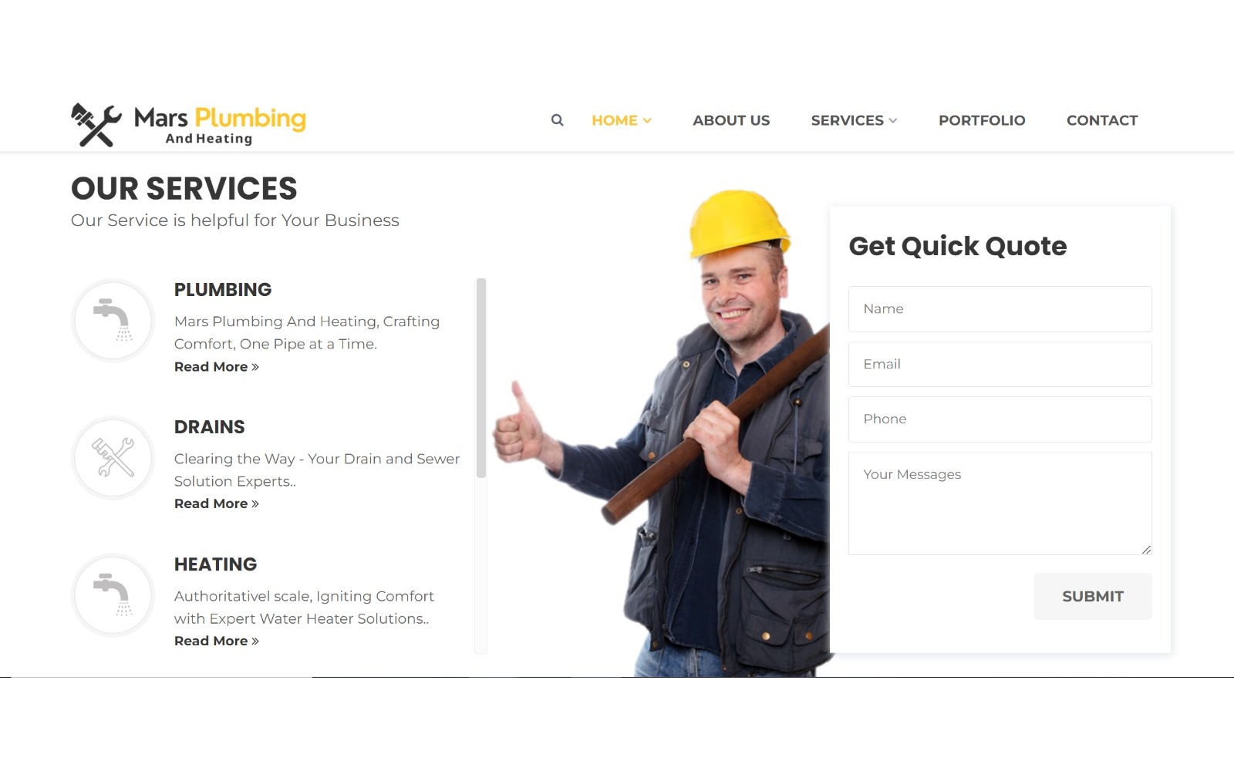Select the Heating faucet icon
This screenshot has width=1234, height=771.
pyautogui.click(x=113, y=595)
